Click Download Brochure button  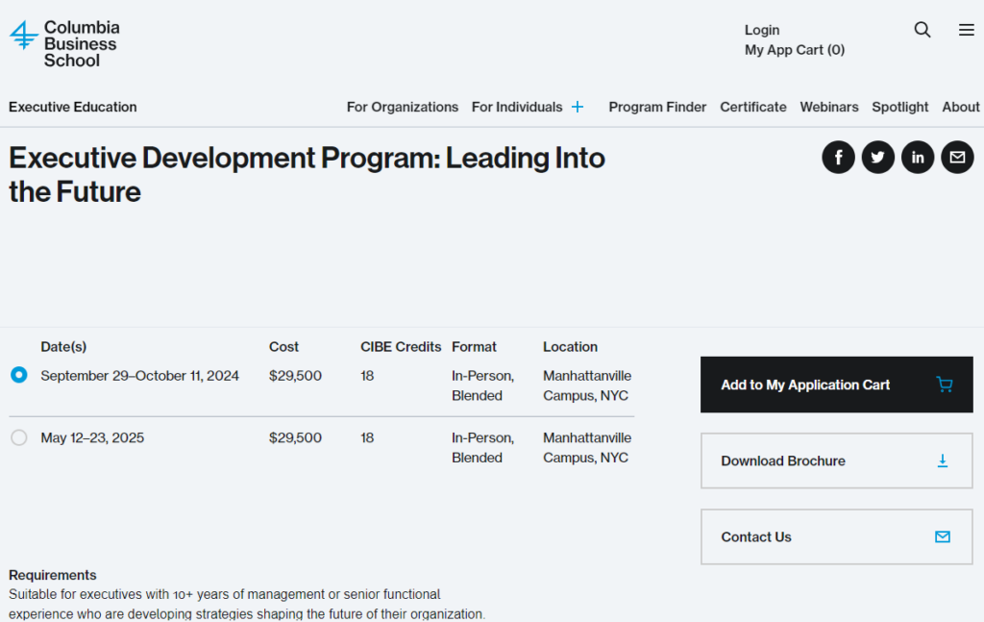(837, 460)
